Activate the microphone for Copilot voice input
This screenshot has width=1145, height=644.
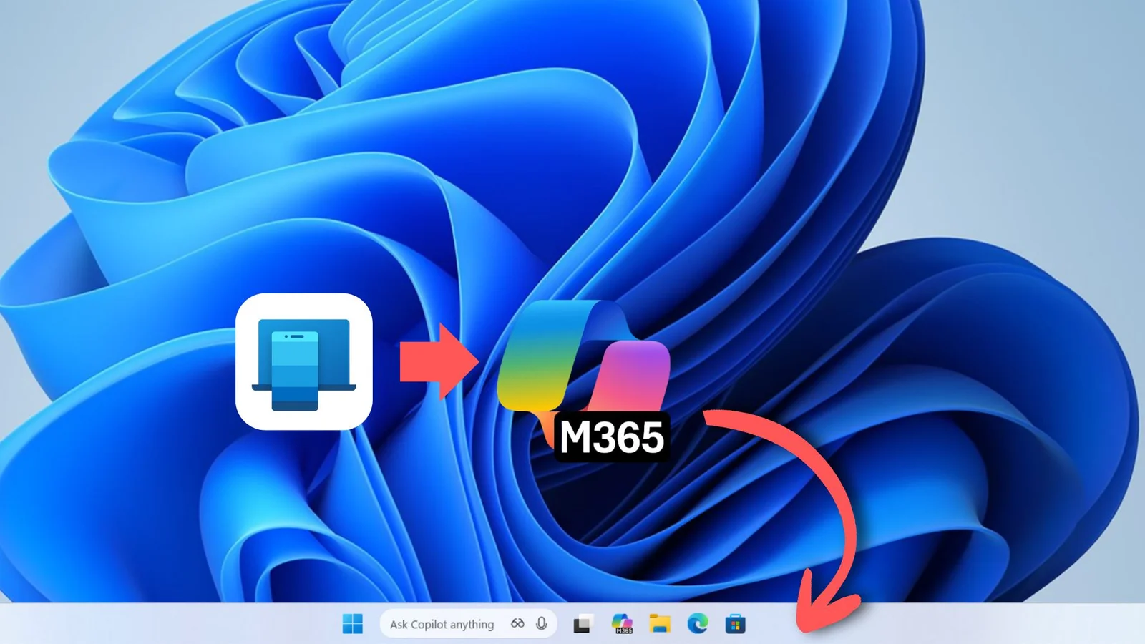[542, 623]
